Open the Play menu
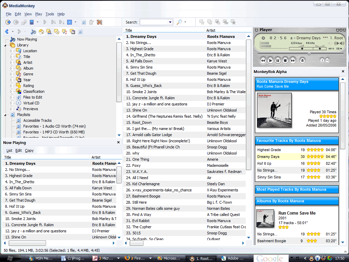The height and width of the screenshot is (262, 349). 39,14
